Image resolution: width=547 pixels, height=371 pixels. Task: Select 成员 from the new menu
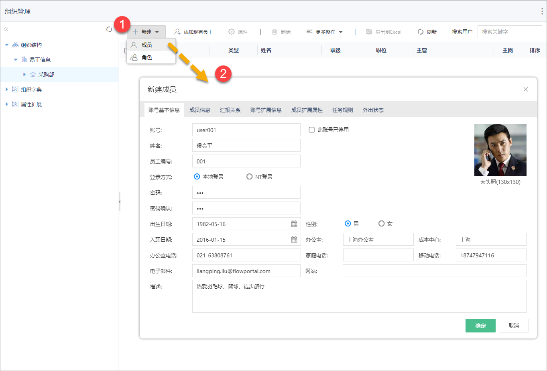(x=151, y=45)
